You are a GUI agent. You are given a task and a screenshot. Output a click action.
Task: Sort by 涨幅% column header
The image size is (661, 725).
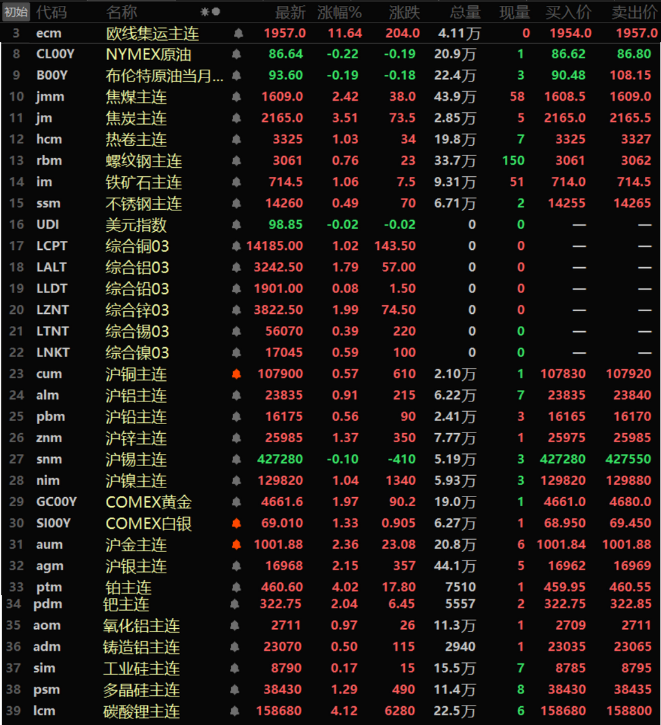340,12
